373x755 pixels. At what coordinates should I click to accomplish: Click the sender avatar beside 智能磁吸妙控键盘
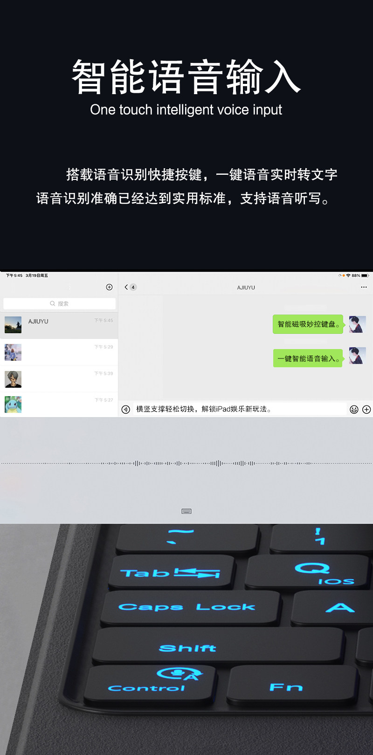click(358, 324)
